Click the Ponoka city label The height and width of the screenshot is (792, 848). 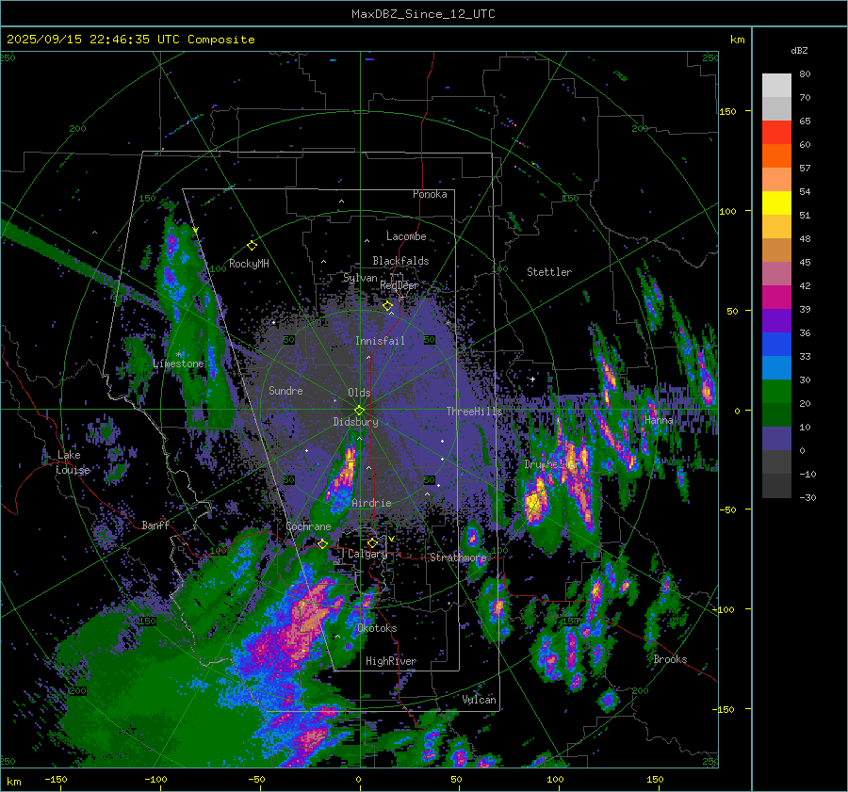click(430, 194)
